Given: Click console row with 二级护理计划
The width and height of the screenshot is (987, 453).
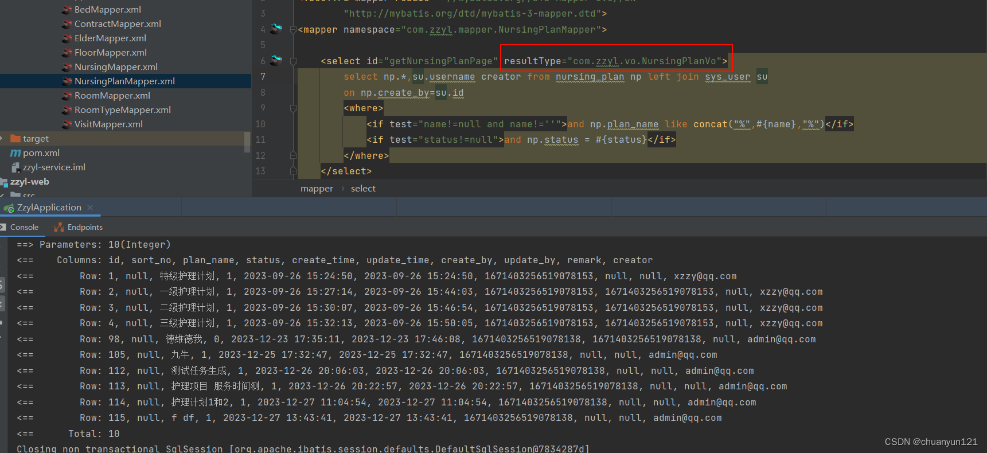Looking at the screenshot, I should [420, 308].
